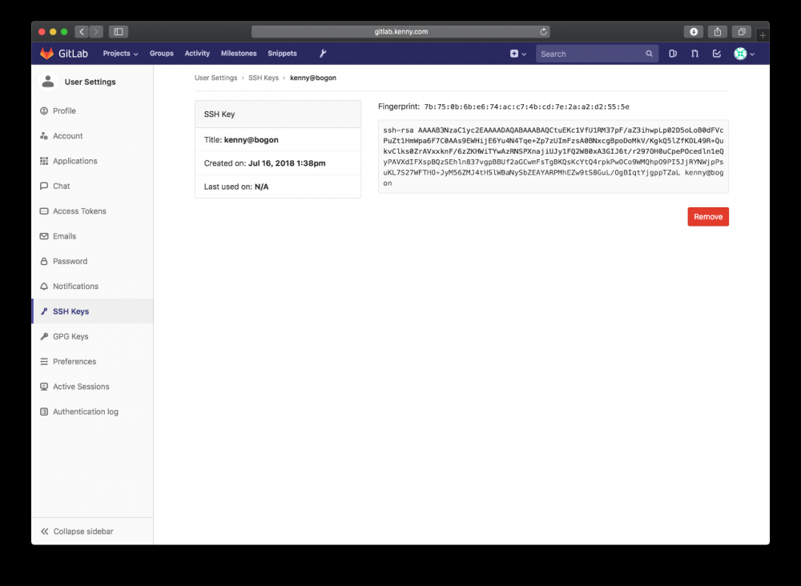Open the Milestones menu item
Image resolution: width=801 pixels, height=586 pixels.
pyautogui.click(x=239, y=54)
